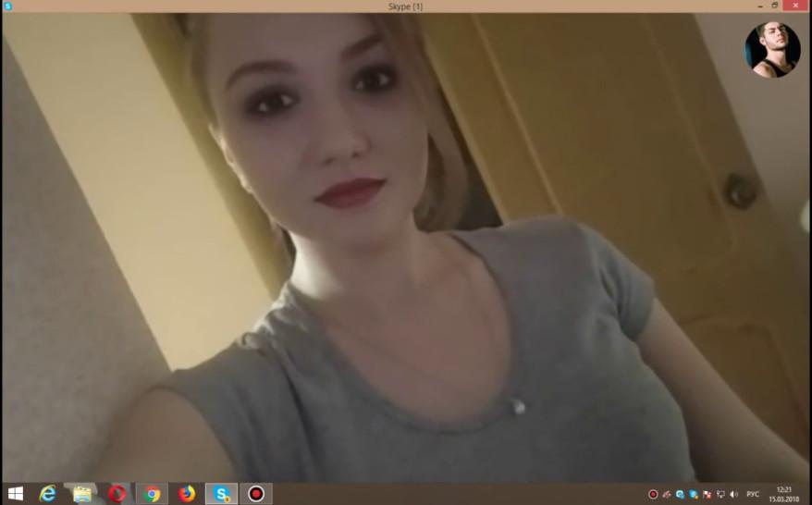The width and height of the screenshot is (812, 505).
Task: Launch Internet Explorer from the taskbar
Action: (47, 494)
